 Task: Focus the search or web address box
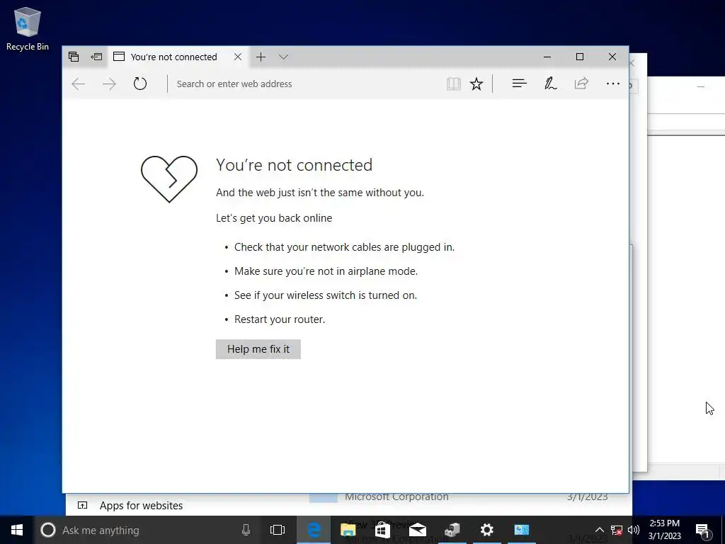(x=305, y=84)
